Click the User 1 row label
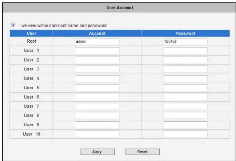Viewport: 236px width, 161px height. click(31, 50)
